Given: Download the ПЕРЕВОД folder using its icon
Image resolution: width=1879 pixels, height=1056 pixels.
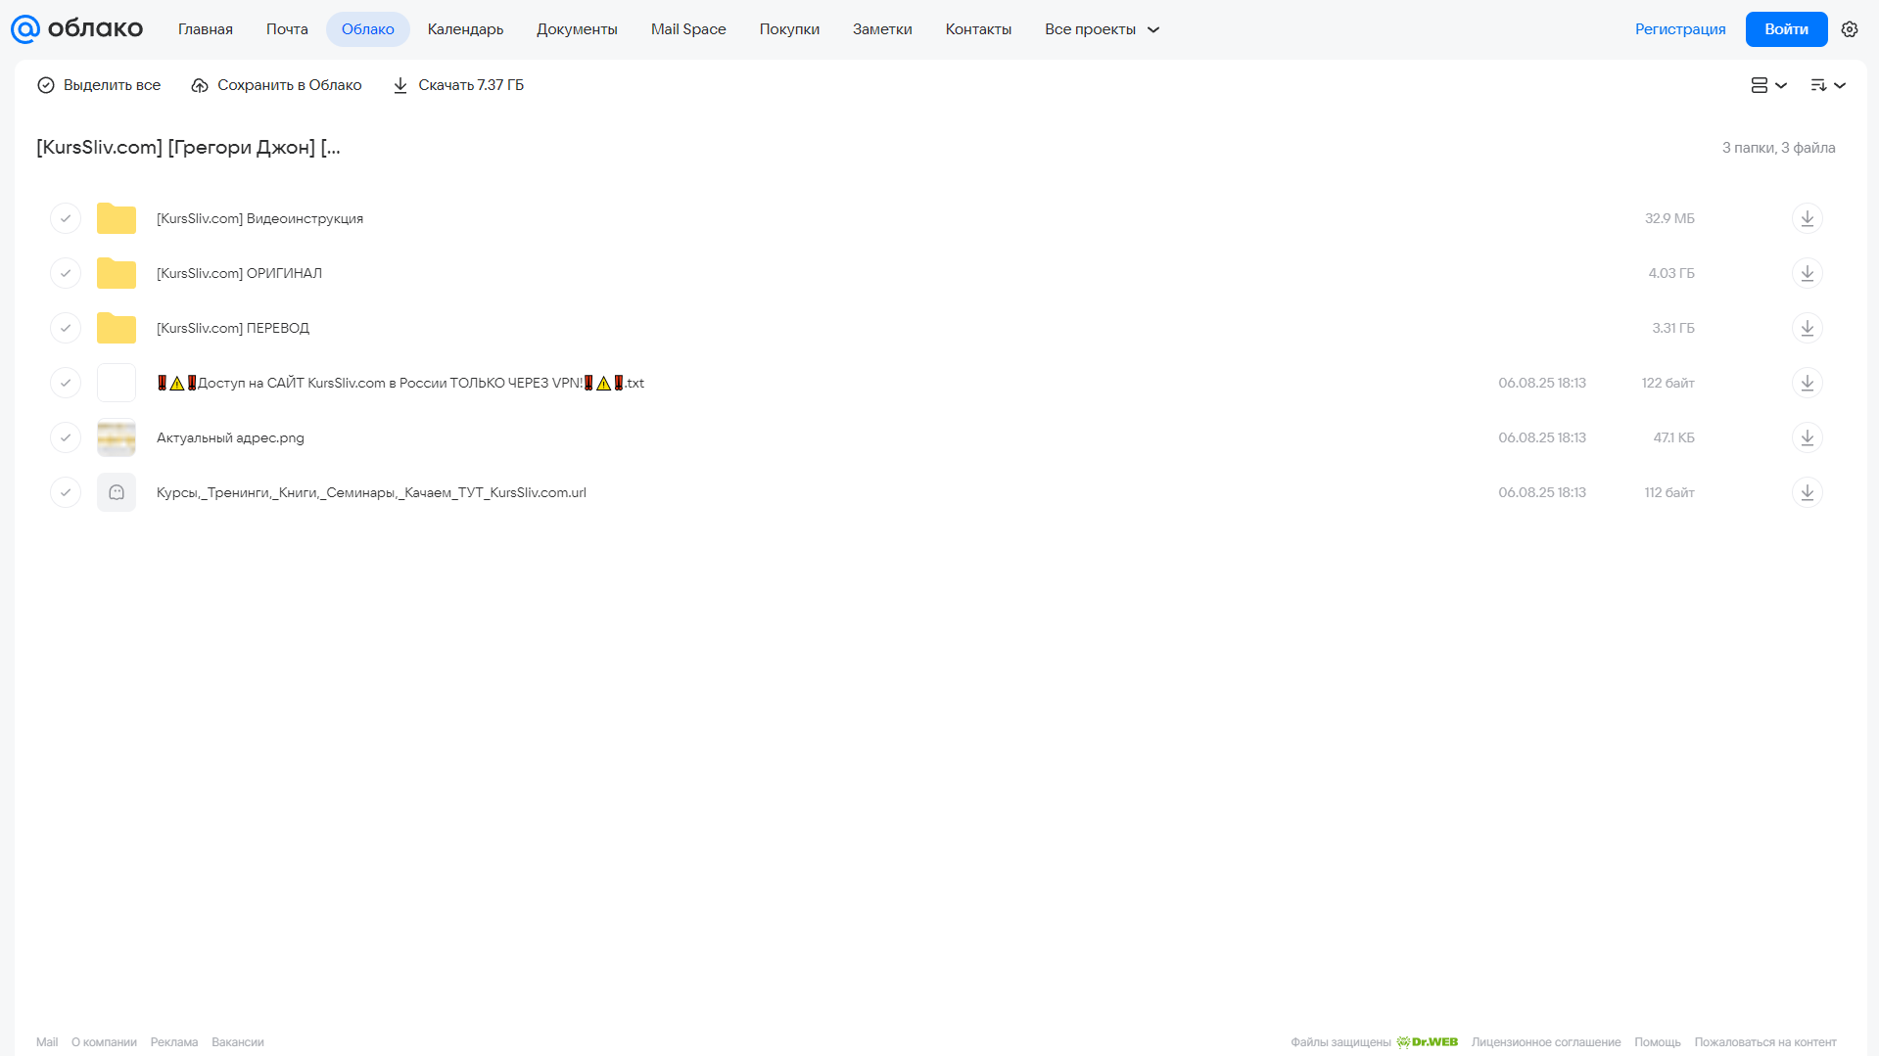Looking at the screenshot, I should pos(1807,328).
